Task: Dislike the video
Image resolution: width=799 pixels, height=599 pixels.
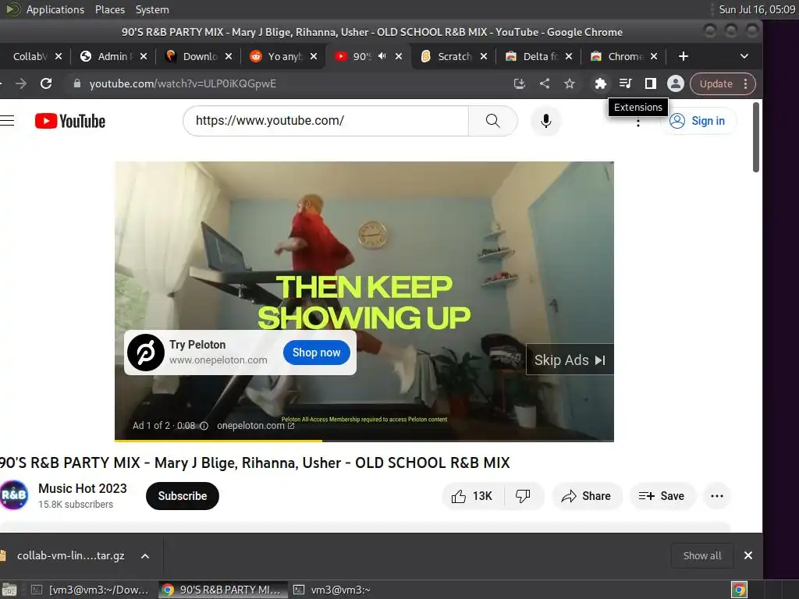Action: [524, 495]
